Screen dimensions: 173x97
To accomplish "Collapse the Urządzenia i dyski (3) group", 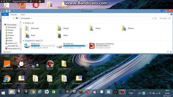I will tap(24, 41).
